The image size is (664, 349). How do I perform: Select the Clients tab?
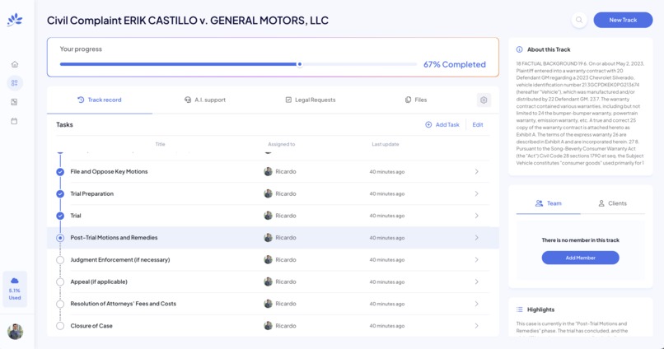(612, 203)
